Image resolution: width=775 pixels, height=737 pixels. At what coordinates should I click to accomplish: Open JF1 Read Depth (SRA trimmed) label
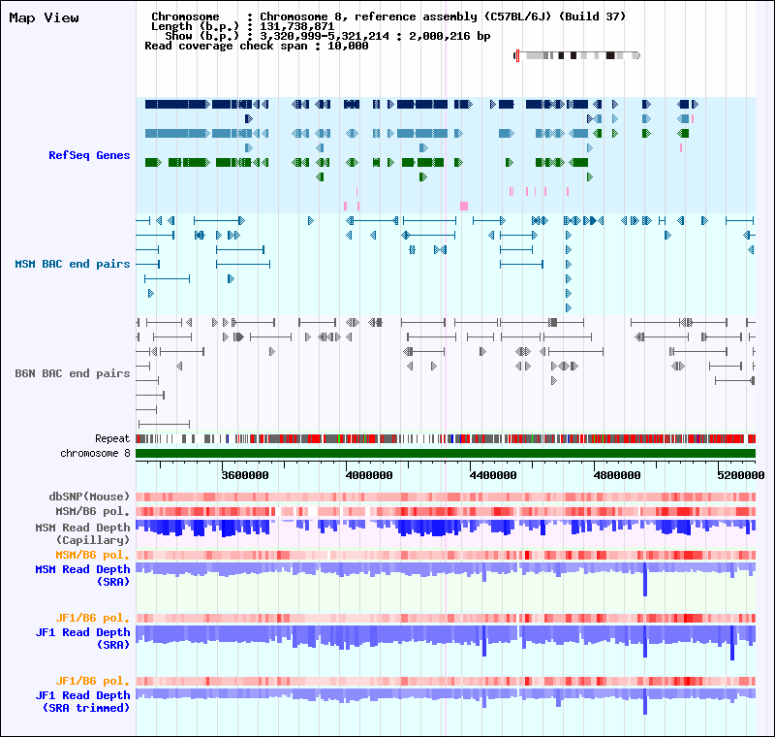point(82,701)
